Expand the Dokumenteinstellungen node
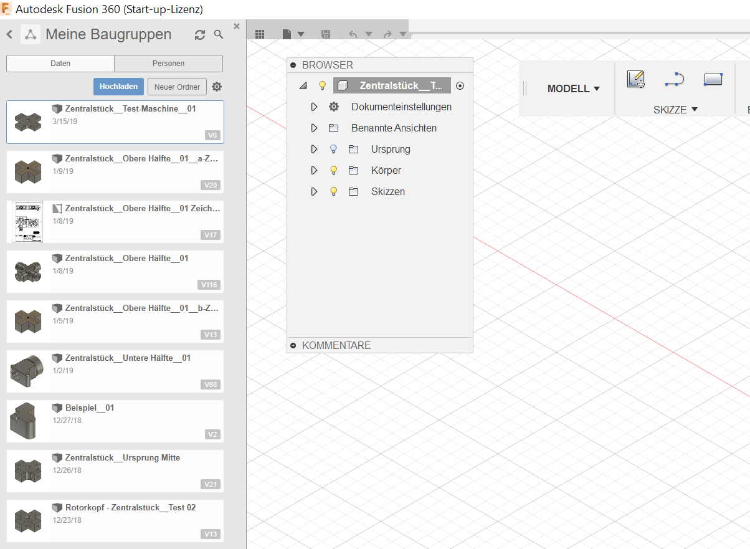 point(315,107)
